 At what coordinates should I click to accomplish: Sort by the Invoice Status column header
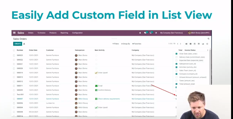190,50
